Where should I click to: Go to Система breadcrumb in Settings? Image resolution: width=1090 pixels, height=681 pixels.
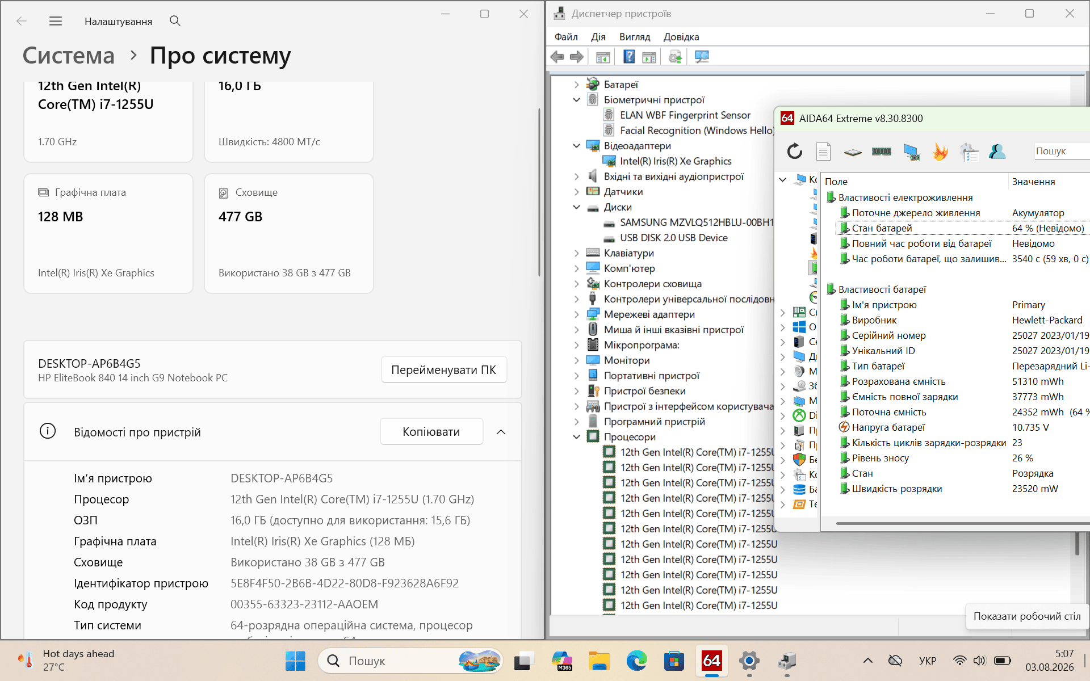pyautogui.click(x=69, y=56)
